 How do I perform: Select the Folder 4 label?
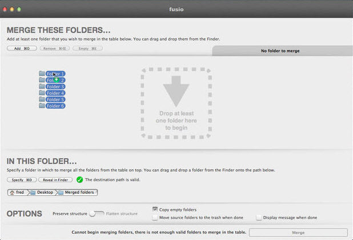tap(55, 93)
